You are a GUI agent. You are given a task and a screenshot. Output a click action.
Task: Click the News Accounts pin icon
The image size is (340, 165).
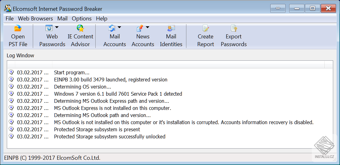140,28
